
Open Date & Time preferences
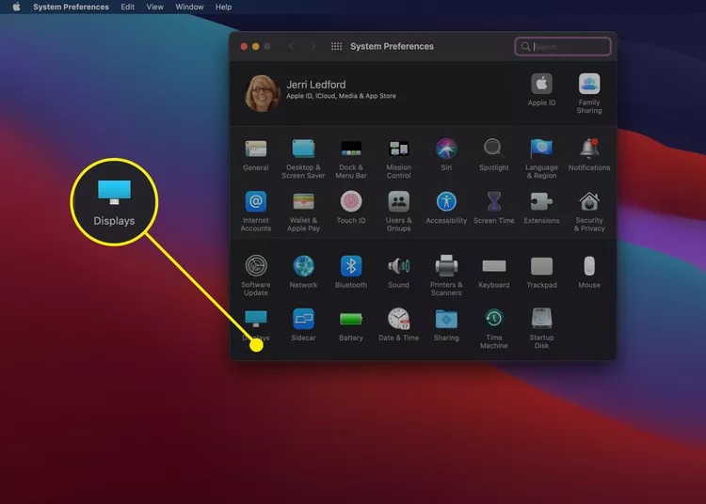tap(398, 324)
